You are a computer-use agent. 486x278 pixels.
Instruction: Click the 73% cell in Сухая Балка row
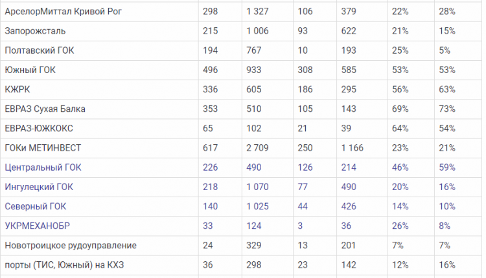pyautogui.click(x=447, y=109)
